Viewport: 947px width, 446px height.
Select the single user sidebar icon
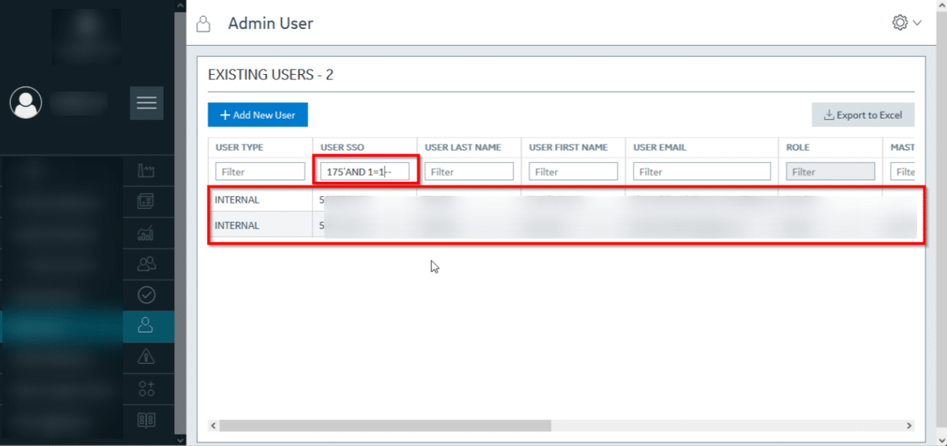tap(146, 326)
